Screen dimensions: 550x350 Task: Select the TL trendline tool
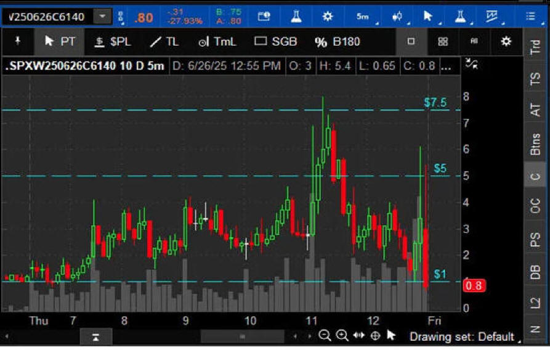tap(164, 42)
